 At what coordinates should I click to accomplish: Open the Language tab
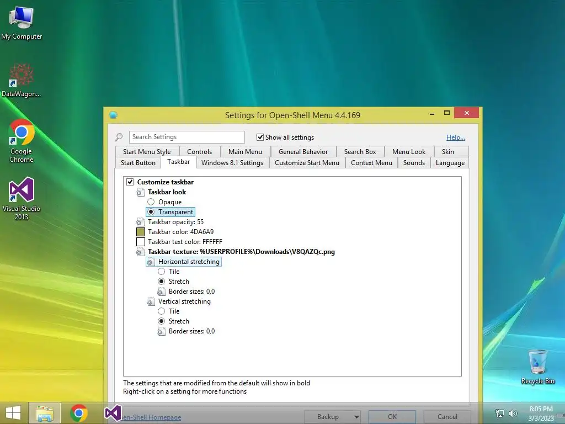[450, 163]
